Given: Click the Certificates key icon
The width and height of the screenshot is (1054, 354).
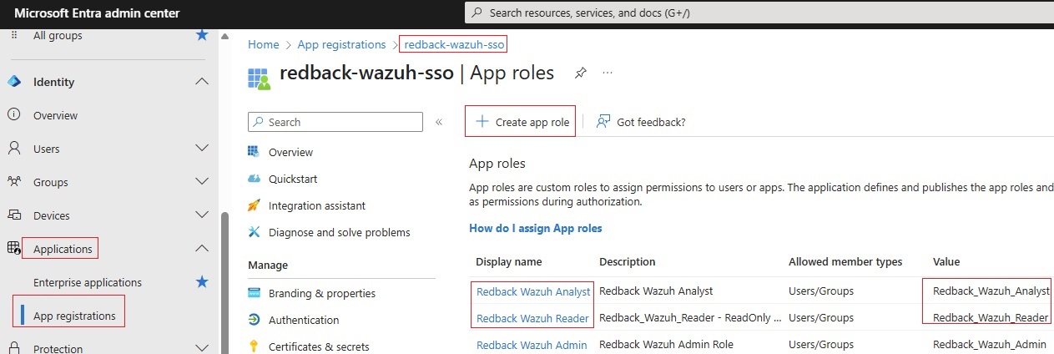Looking at the screenshot, I should point(253,346).
